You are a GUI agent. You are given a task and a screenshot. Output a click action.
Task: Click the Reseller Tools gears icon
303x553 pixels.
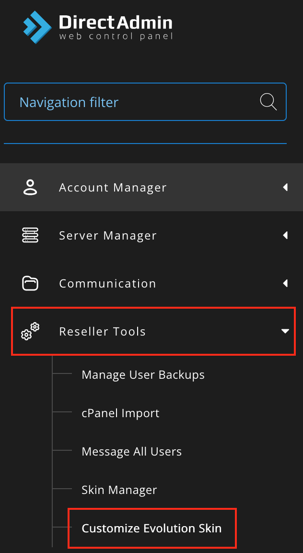[x=30, y=331]
